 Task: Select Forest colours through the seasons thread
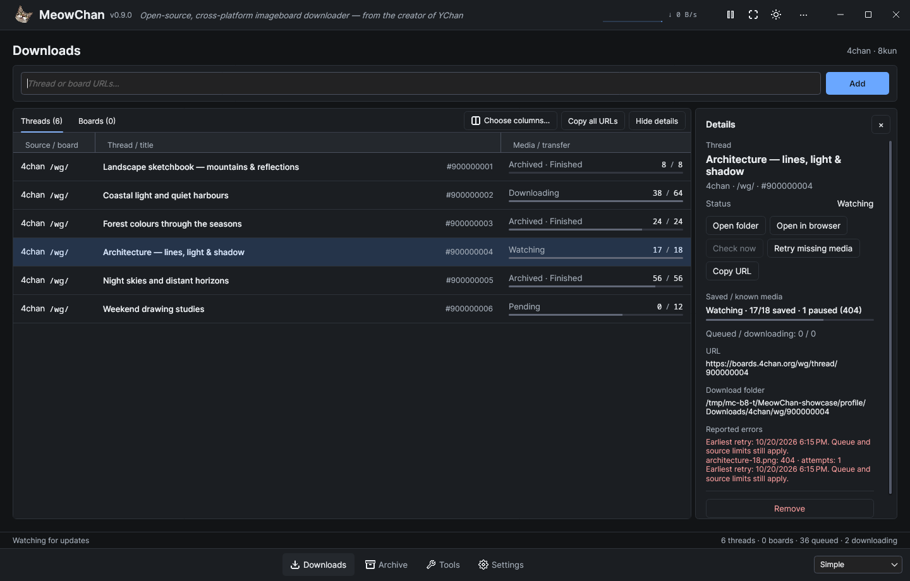click(x=352, y=224)
